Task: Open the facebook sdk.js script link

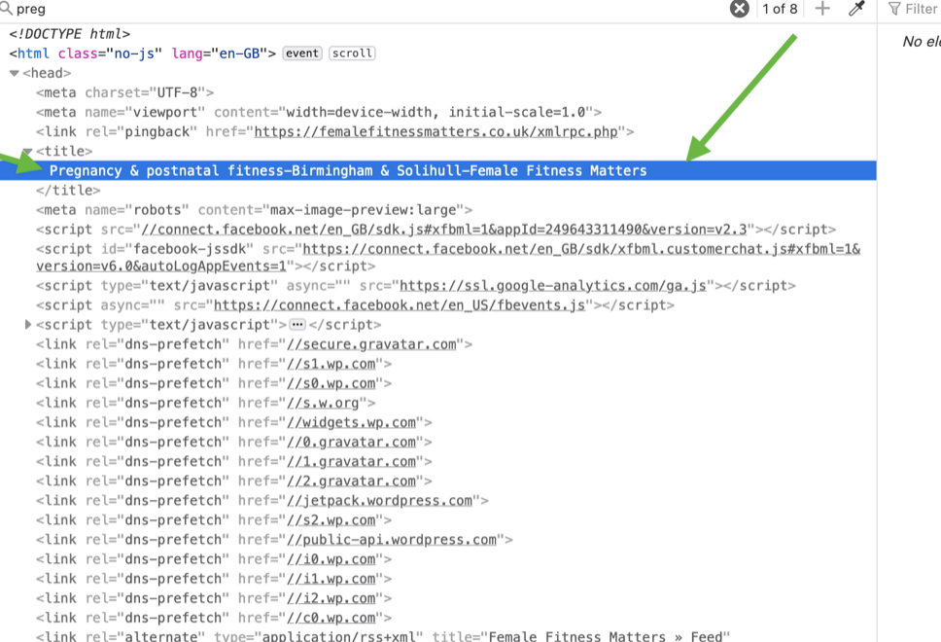Action: [x=444, y=230]
